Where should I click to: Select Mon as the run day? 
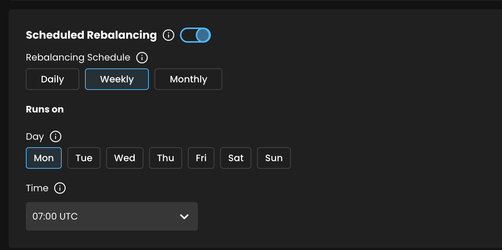tap(44, 158)
